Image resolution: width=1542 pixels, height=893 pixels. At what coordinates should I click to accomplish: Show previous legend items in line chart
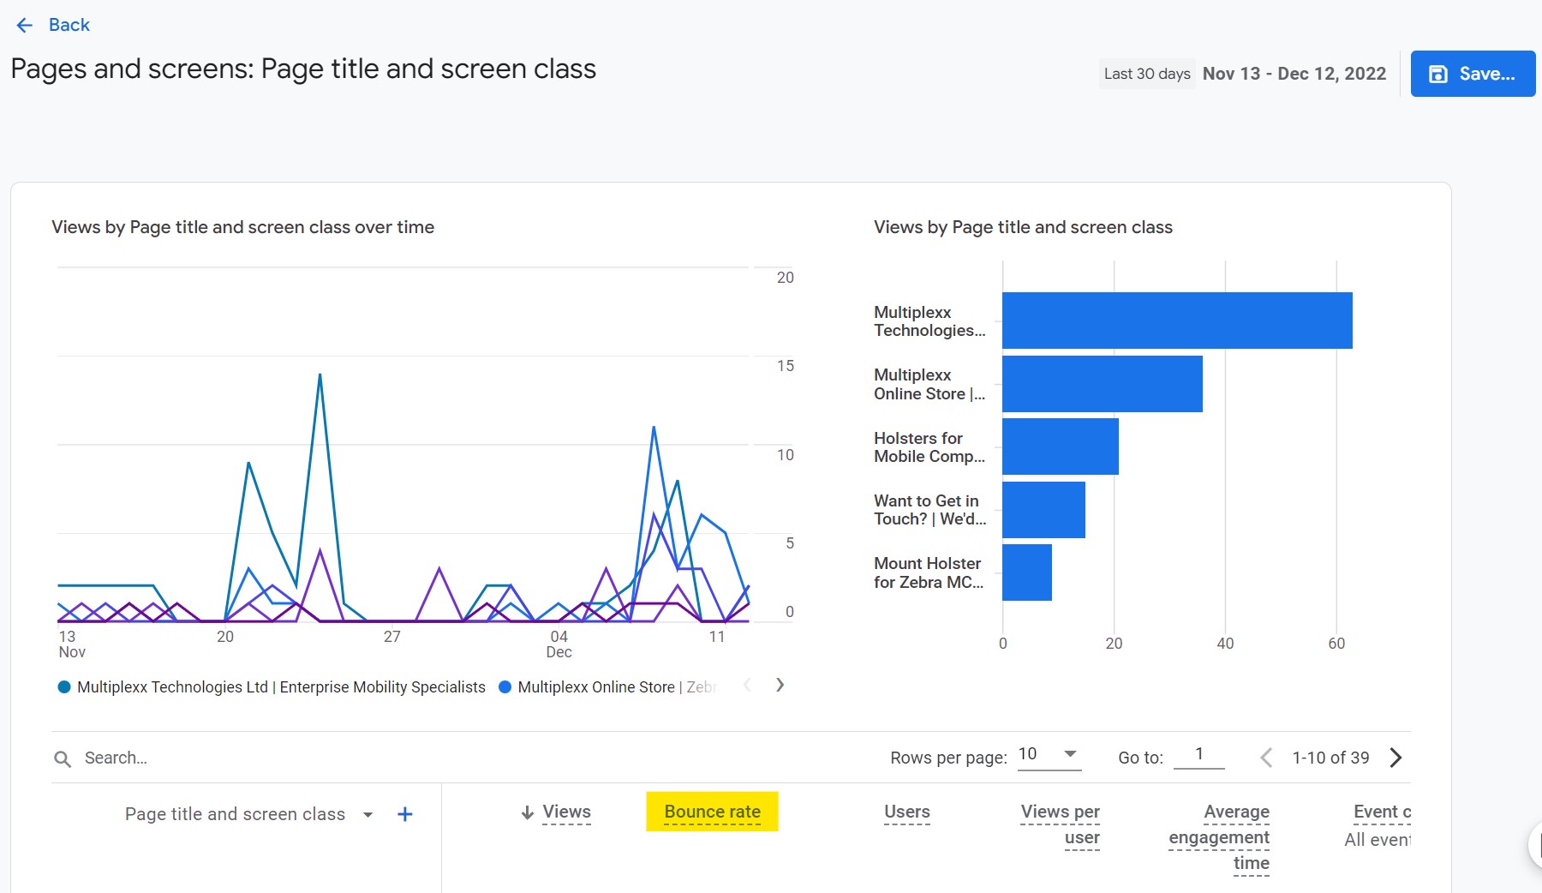(x=748, y=685)
